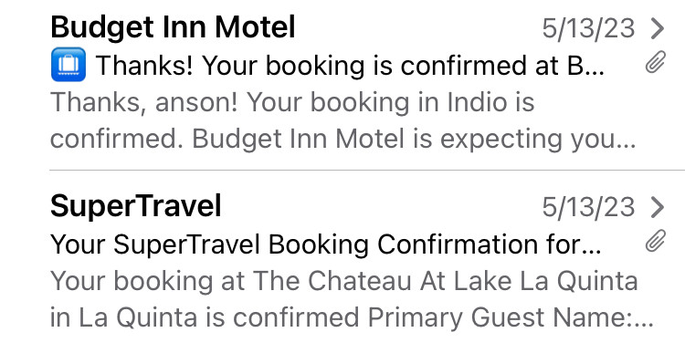Tap the blue luggage emoji icon
The width and height of the screenshot is (685, 343).
click(x=68, y=65)
